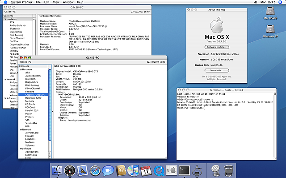Launch QuickTime Player from the Dock
This screenshot has height=178, width=286.
pyautogui.click(x=159, y=170)
